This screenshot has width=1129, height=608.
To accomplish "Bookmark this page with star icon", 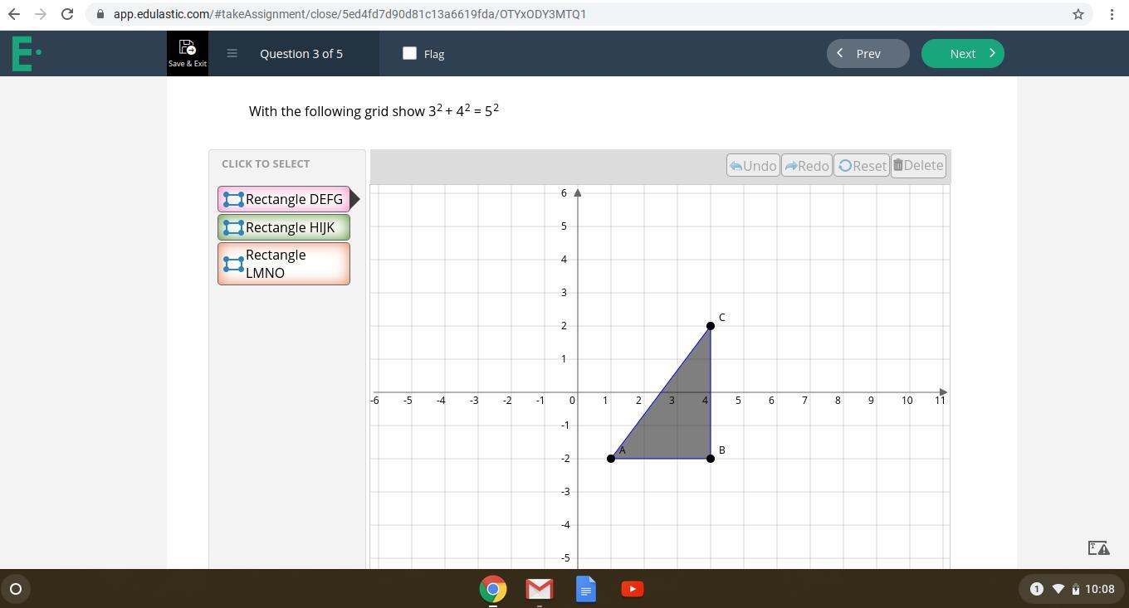I will point(1078,14).
